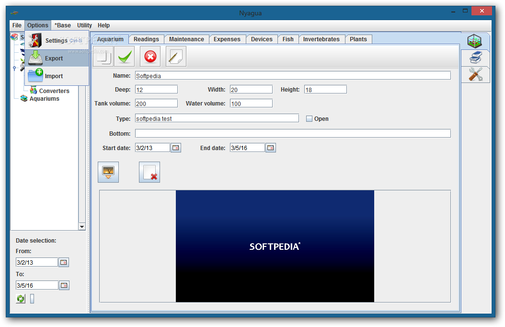This screenshot has height=327, width=505.
Task: Open the To date calendar picker
Action: (x=64, y=285)
